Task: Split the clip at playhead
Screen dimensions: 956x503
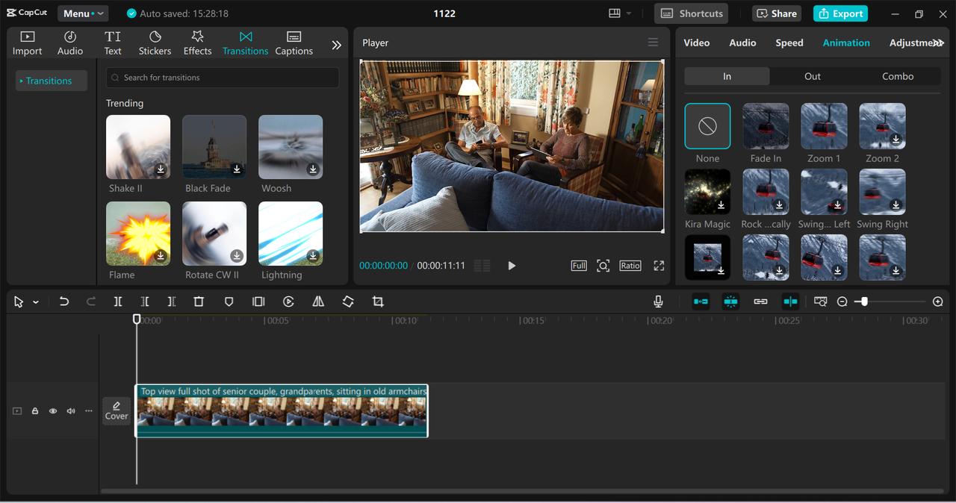Action: (118, 302)
